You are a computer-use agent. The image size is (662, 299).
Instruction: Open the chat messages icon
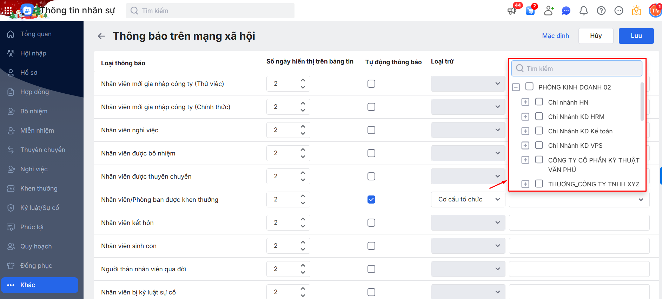click(566, 11)
